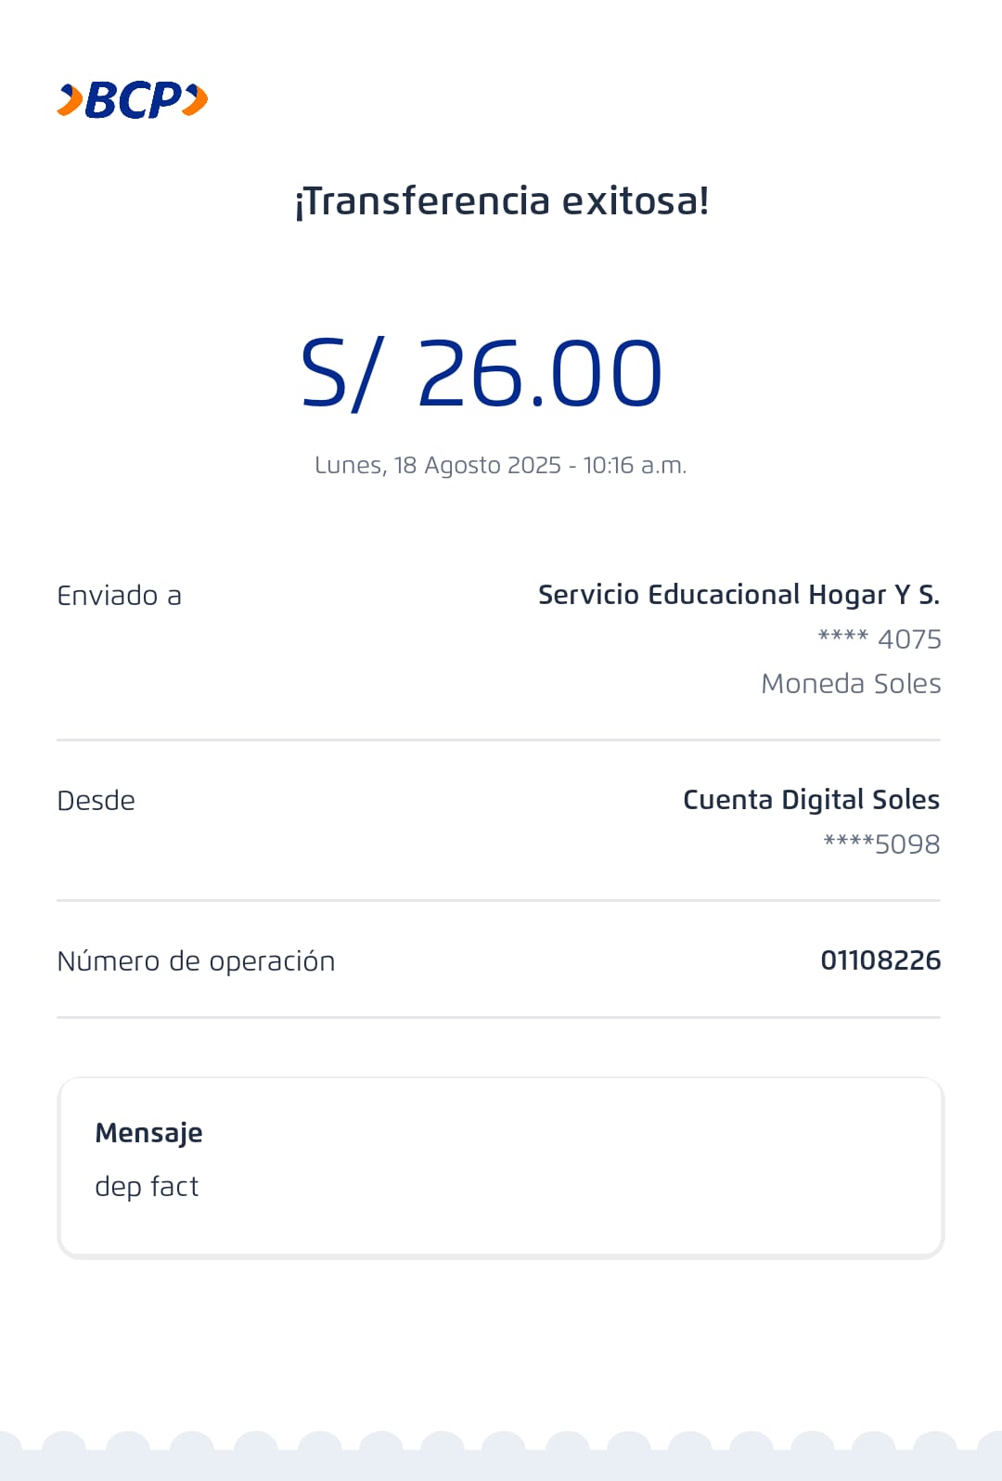Click recipient account ending in 4075

tap(880, 639)
